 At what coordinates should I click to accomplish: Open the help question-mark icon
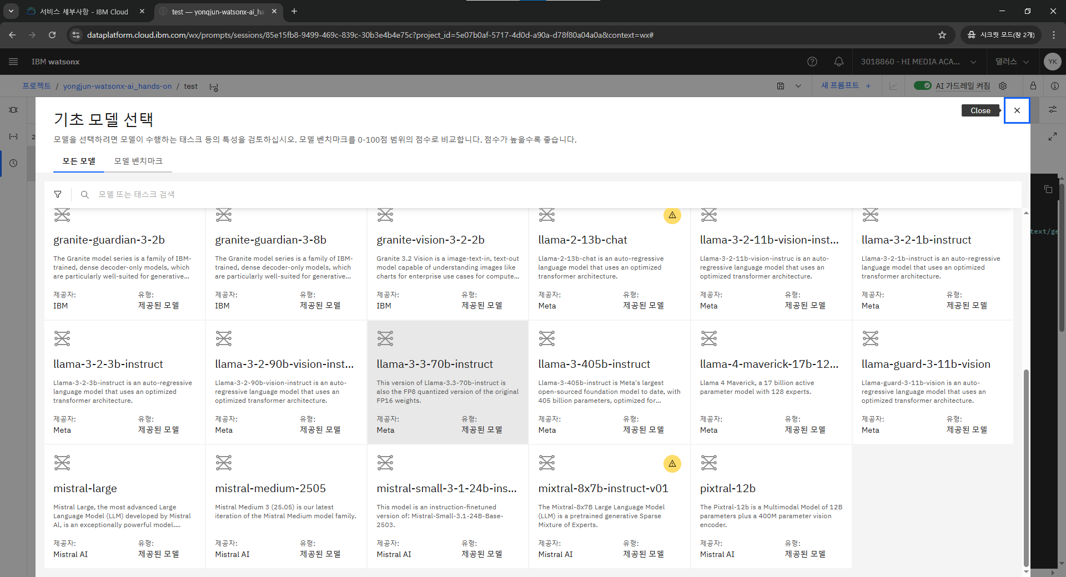pyautogui.click(x=812, y=62)
